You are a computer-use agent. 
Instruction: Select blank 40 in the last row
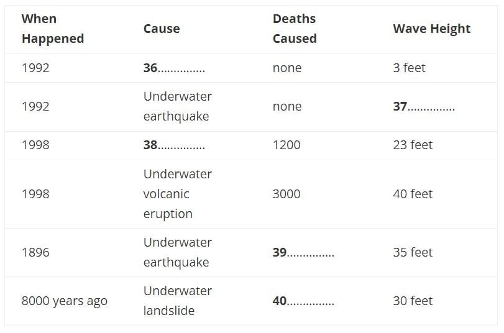(303, 301)
